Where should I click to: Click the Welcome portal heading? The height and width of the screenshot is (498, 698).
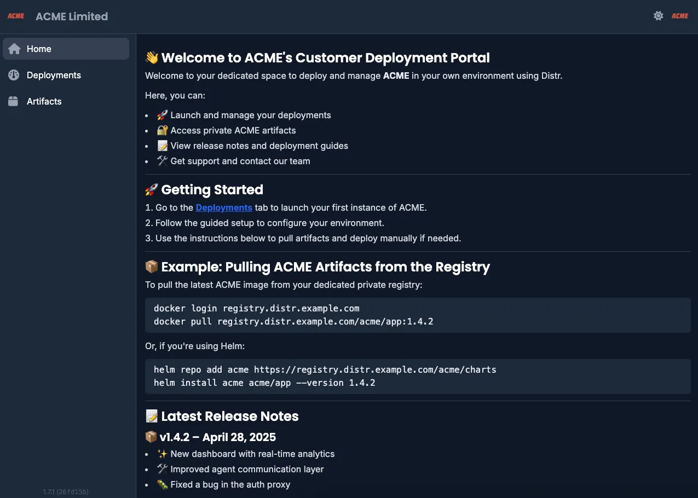tap(317, 57)
